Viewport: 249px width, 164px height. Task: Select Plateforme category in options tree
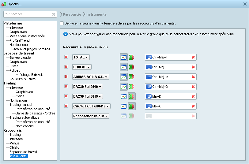point(13,23)
